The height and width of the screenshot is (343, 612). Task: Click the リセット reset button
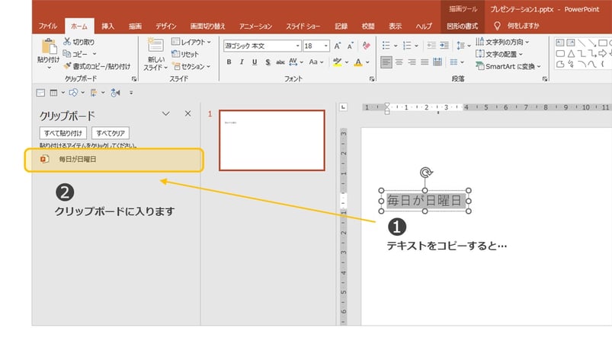pos(185,54)
